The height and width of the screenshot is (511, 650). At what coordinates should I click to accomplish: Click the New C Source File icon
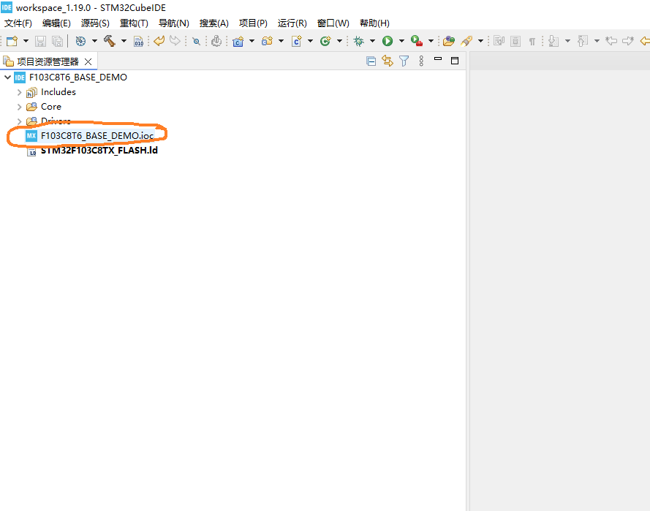pyautogui.click(x=296, y=41)
